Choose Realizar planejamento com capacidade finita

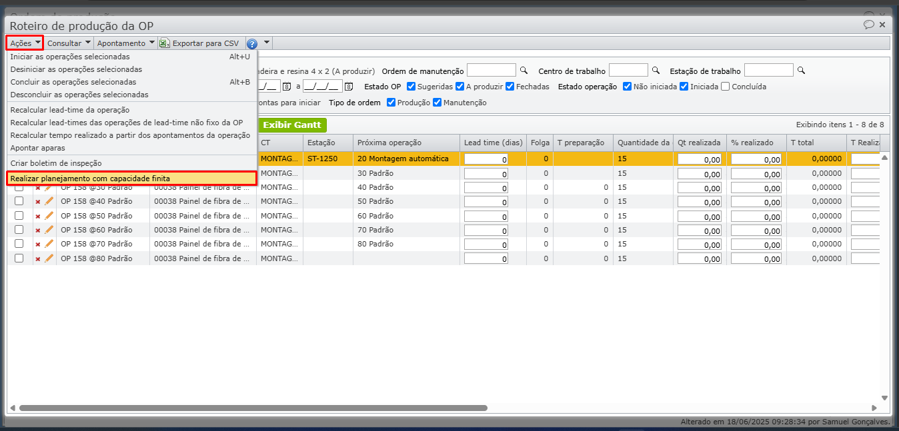click(90, 179)
